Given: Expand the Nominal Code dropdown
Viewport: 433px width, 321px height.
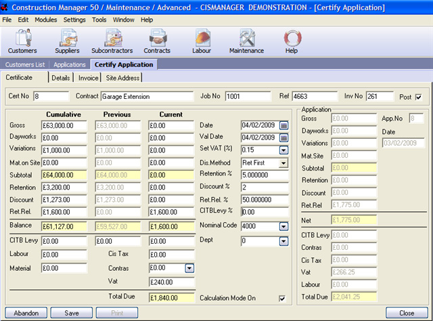Looking at the screenshot, I should 283,226.
